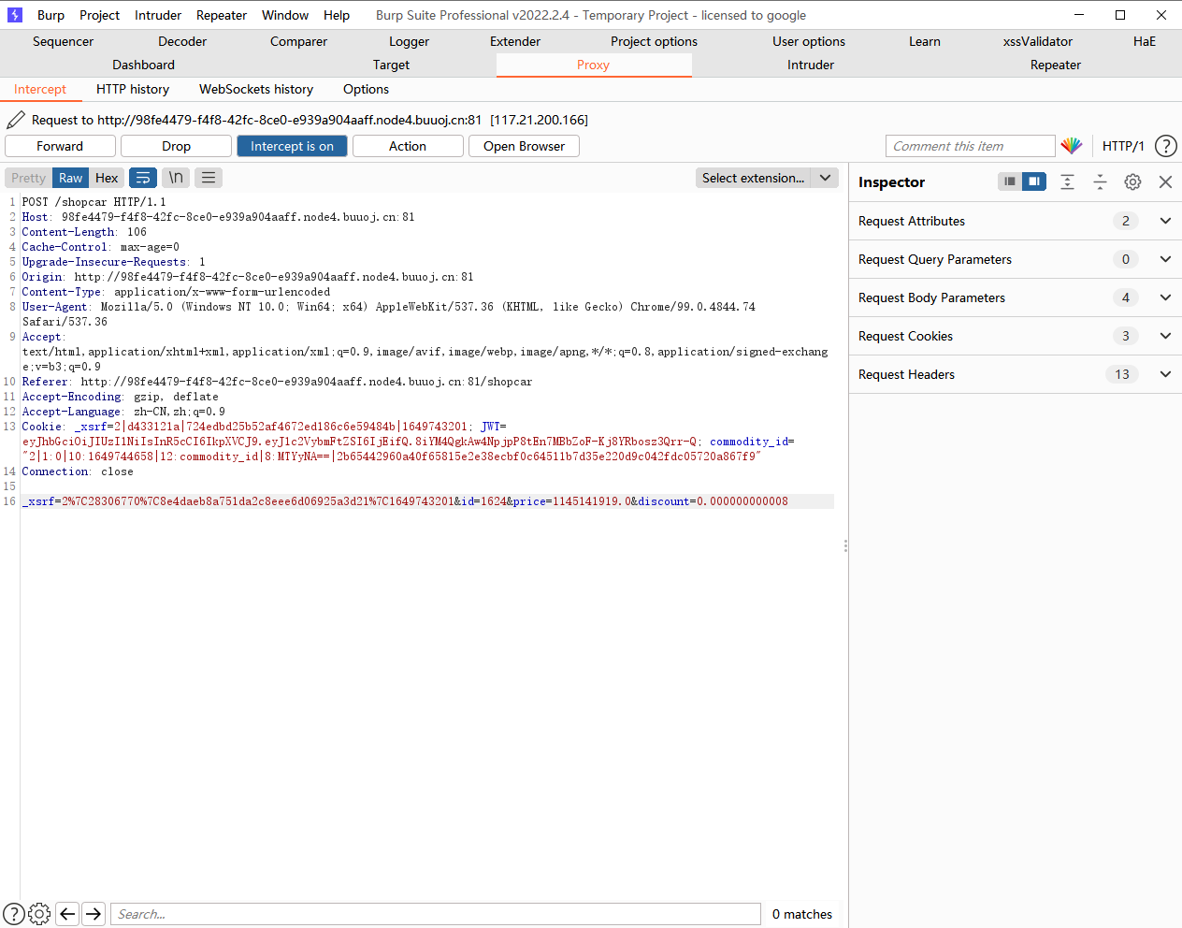Image resolution: width=1182 pixels, height=928 pixels.
Task: Select the Intercept sub-tab
Action: (40, 89)
